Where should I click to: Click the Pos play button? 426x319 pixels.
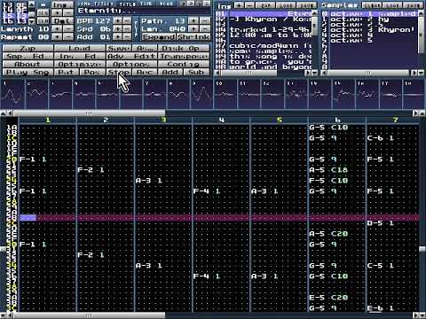coord(92,72)
